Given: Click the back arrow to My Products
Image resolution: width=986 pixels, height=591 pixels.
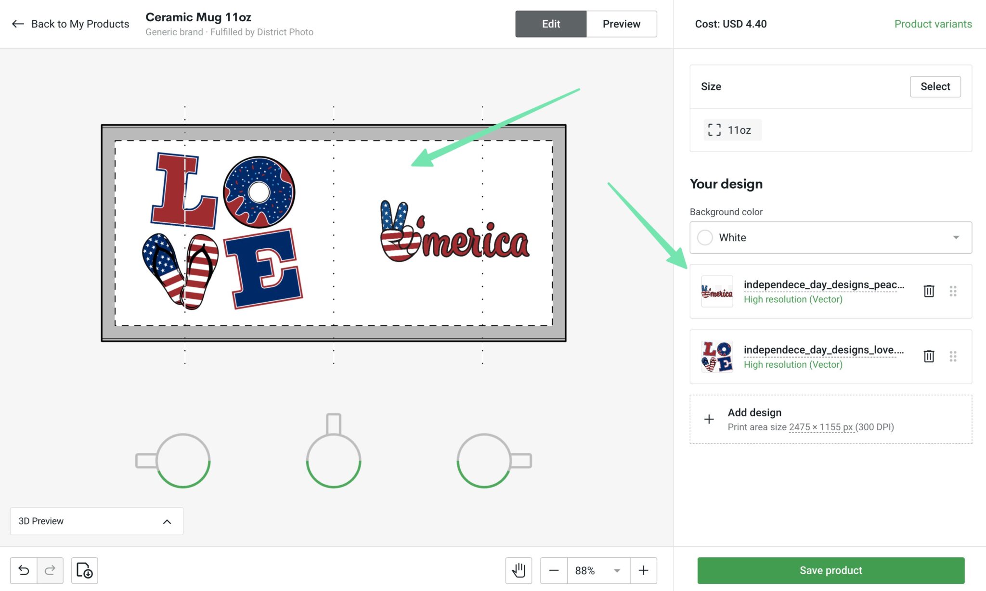Looking at the screenshot, I should tap(17, 24).
